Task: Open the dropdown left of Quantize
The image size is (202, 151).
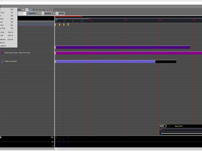Action: pos(25,13)
